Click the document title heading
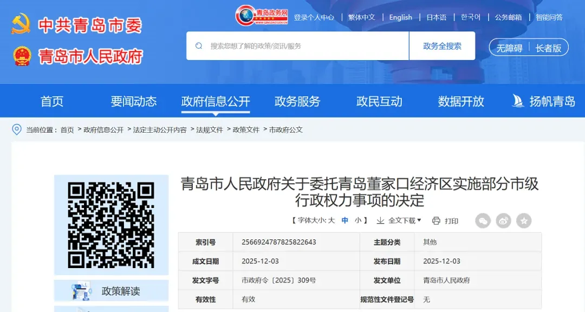The image size is (585, 312). pos(360,192)
